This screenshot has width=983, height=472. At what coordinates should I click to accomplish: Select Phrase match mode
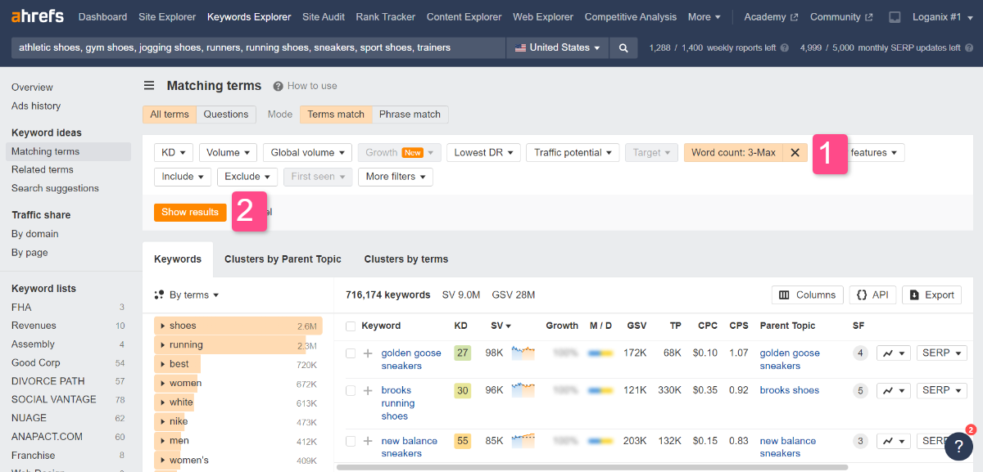click(410, 115)
